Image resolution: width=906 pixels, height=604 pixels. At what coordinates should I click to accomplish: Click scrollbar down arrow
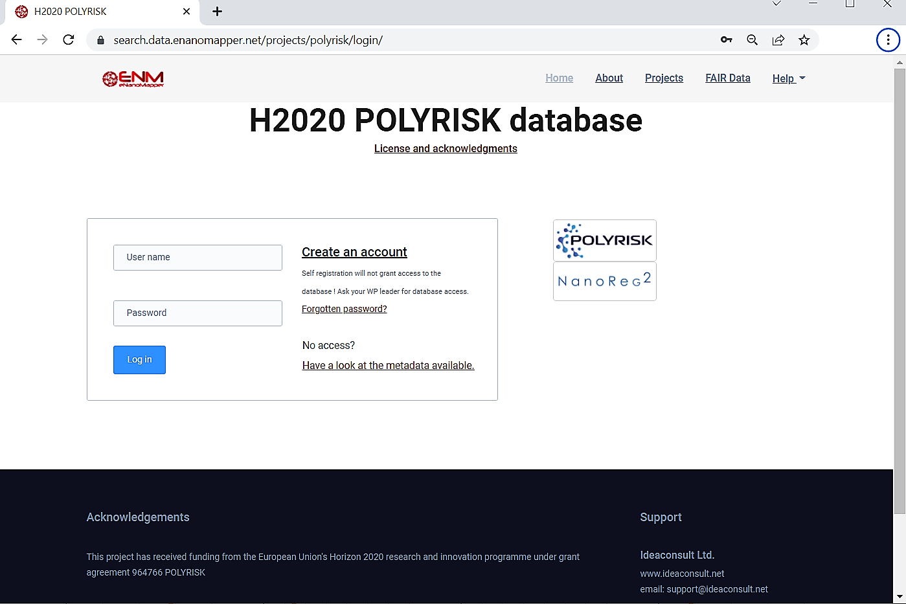[900, 596]
